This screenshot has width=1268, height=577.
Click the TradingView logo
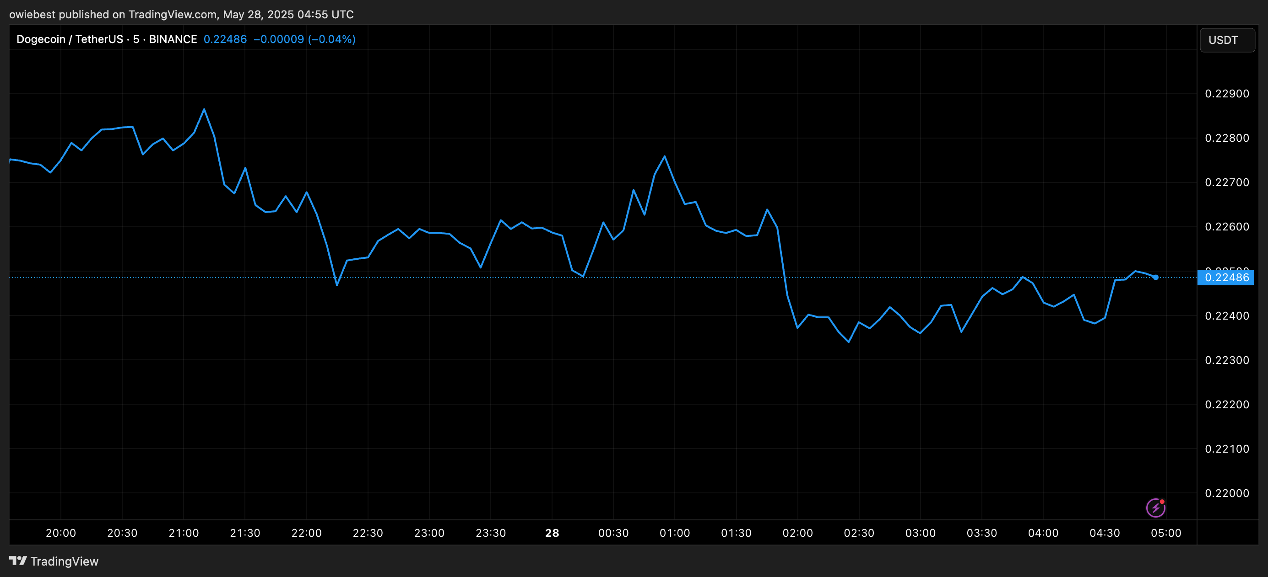tap(52, 561)
